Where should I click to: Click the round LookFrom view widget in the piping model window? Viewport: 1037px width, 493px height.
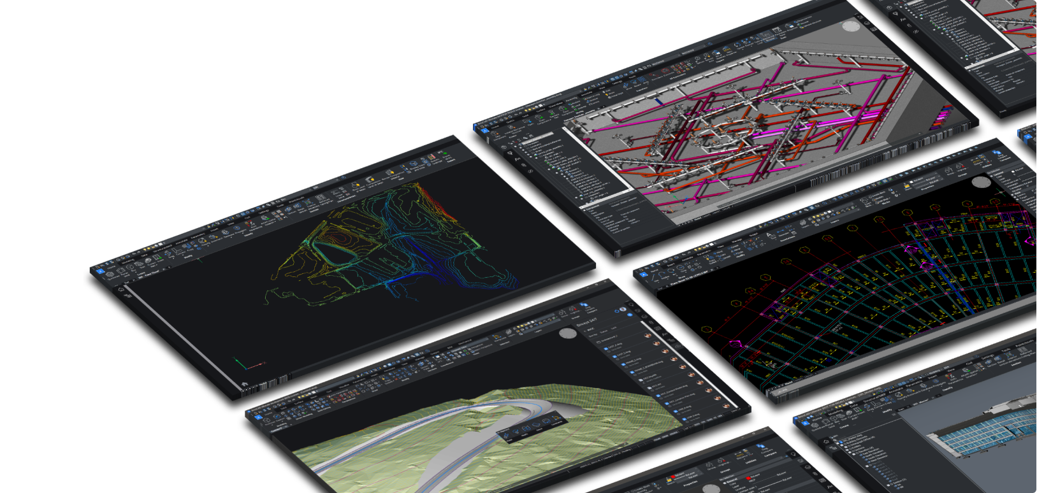coord(850,26)
